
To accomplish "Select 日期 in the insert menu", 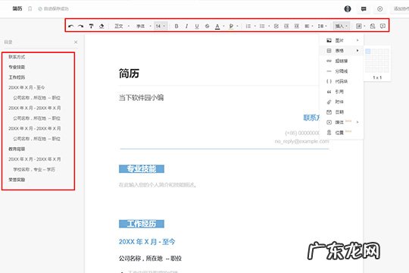I will 342,112.
